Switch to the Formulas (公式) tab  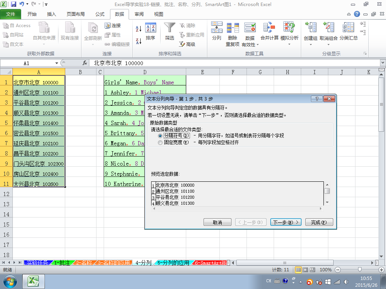[100, 14]
